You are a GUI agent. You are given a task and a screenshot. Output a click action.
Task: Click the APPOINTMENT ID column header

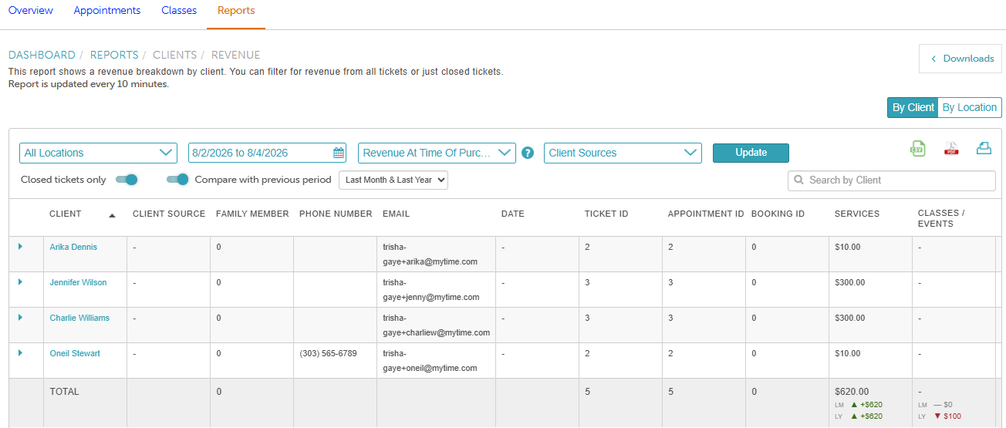tap(705, 214)
